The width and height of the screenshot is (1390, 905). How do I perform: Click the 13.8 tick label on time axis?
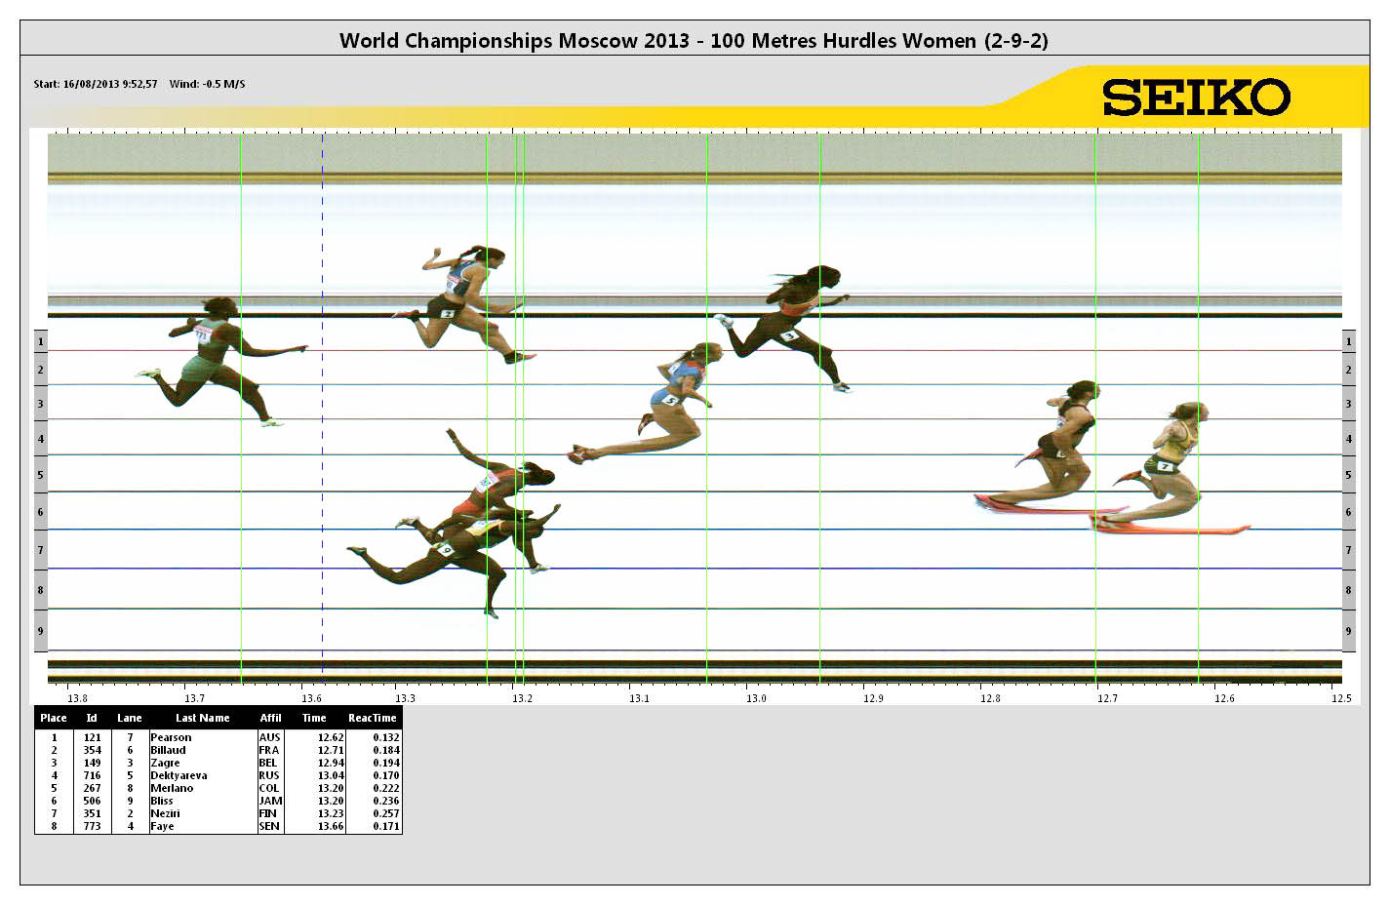[77, 698]
